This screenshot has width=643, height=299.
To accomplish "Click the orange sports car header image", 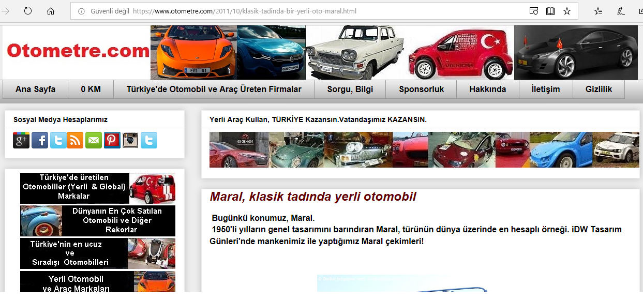I will [193, 52].
